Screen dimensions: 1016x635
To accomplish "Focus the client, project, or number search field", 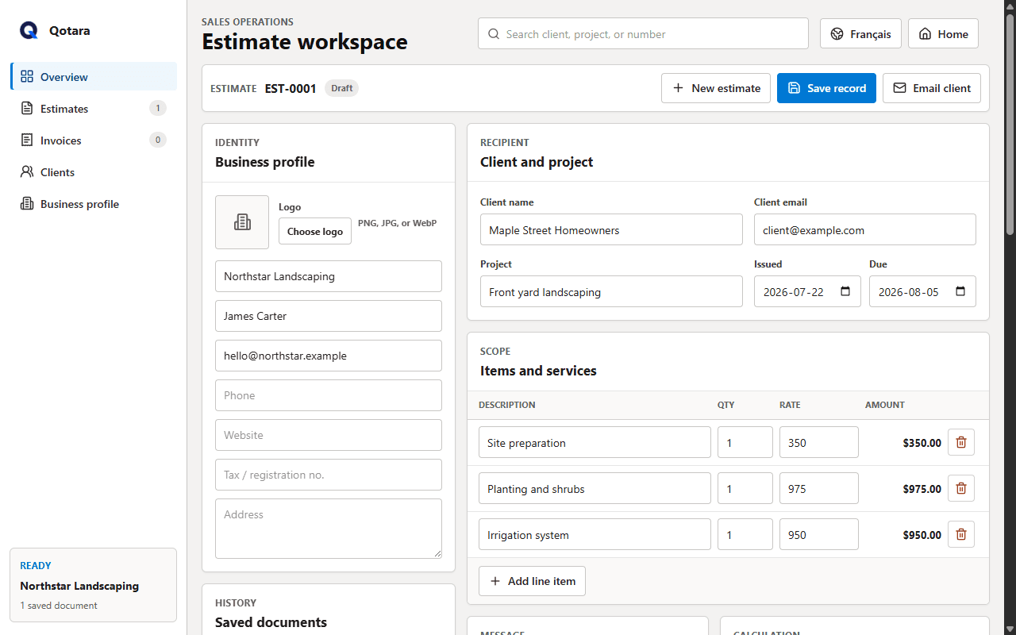I will click(643, 33).
